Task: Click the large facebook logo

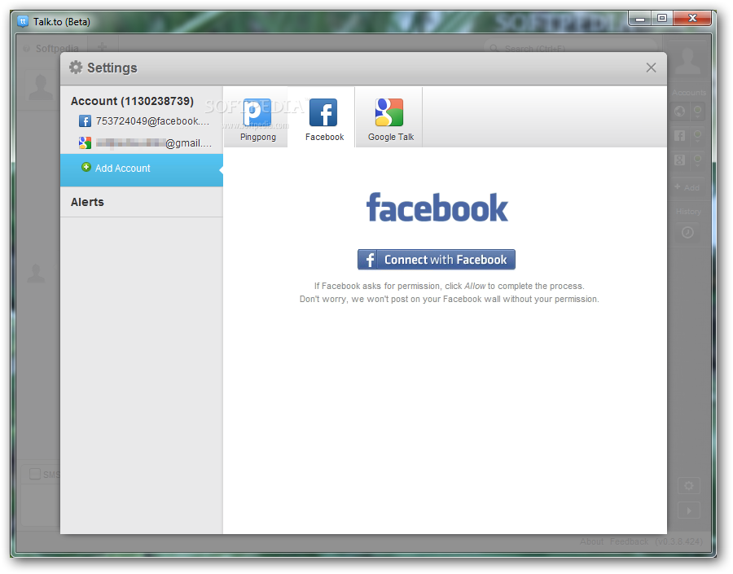Action: coord(437,208)
